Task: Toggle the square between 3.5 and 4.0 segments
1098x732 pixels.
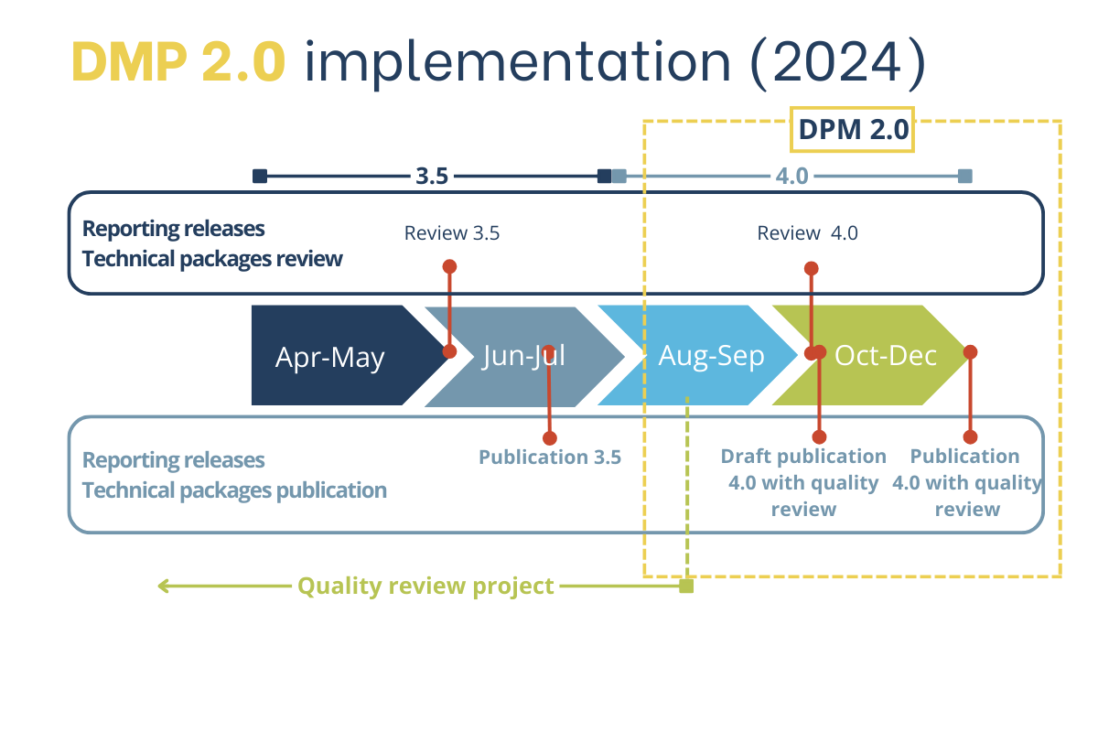Action: [x=607, y=174]
